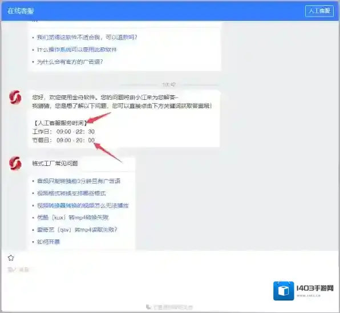The height and width of the screenshot is (313, 340).
Task: Open the 人工客服 live agent button
Action: pyautogui.click(x=319, y=11)
